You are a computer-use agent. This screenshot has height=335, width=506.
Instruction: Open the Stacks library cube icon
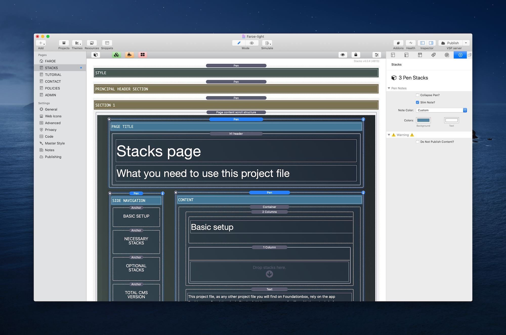(96, 55)
